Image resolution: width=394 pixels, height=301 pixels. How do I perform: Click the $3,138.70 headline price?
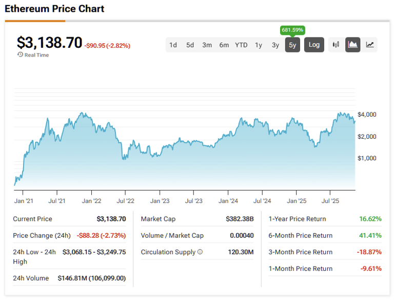[x=49, y=43]
